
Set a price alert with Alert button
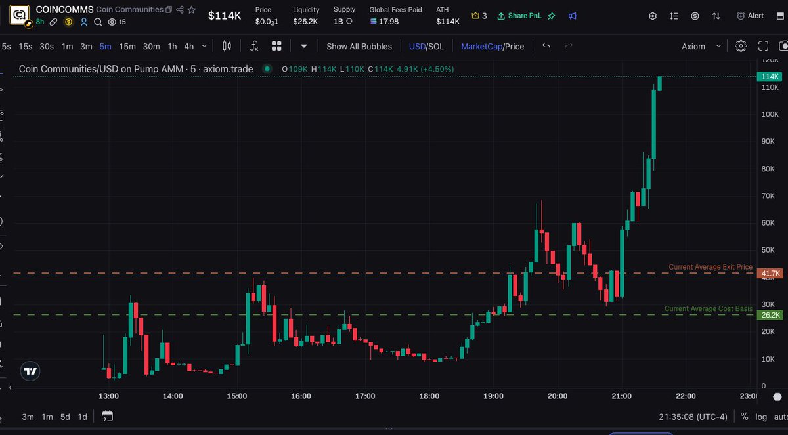pos(750,16)
